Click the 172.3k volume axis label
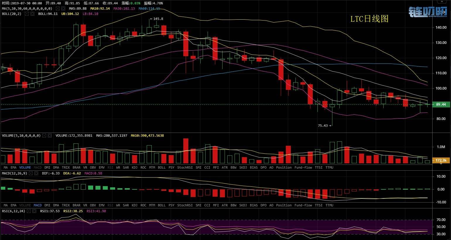 tap(441, 160)
